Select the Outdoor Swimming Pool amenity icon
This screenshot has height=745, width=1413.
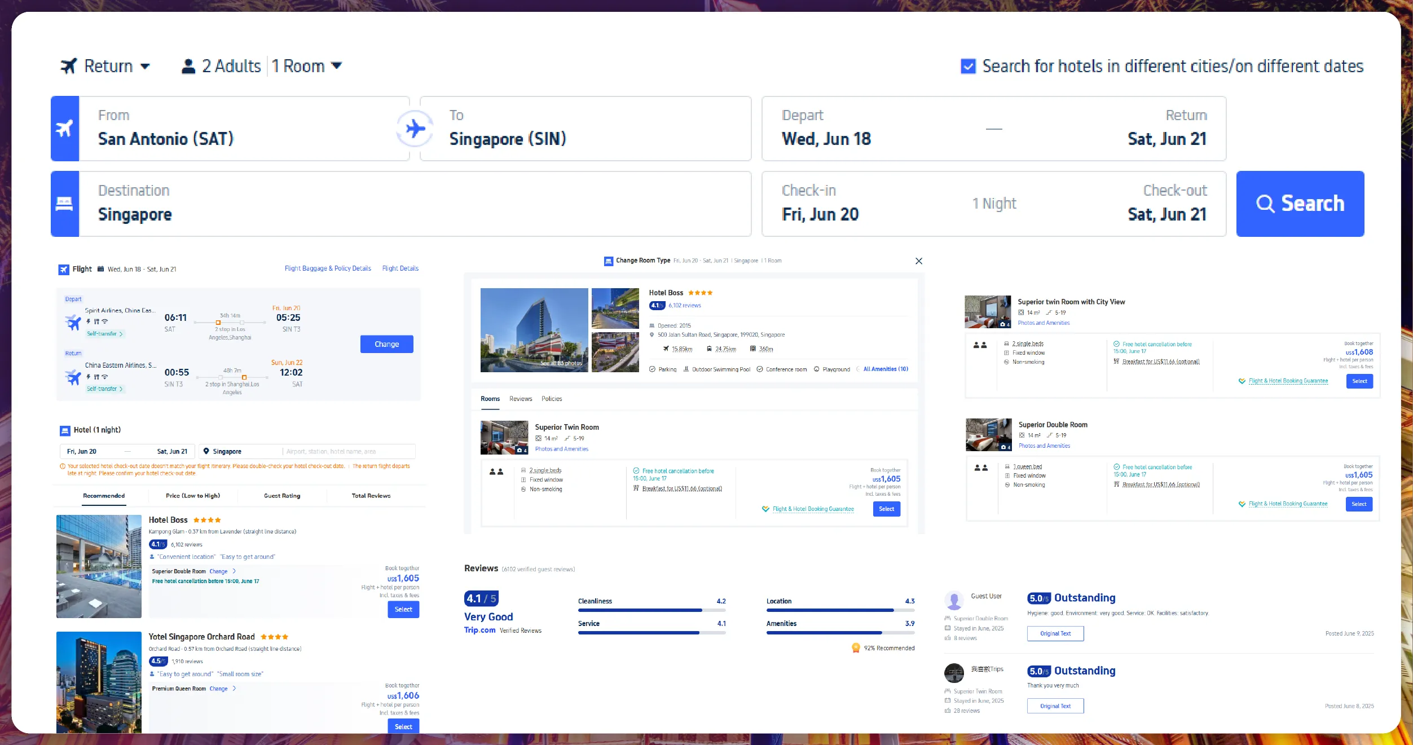pos(685,369)
